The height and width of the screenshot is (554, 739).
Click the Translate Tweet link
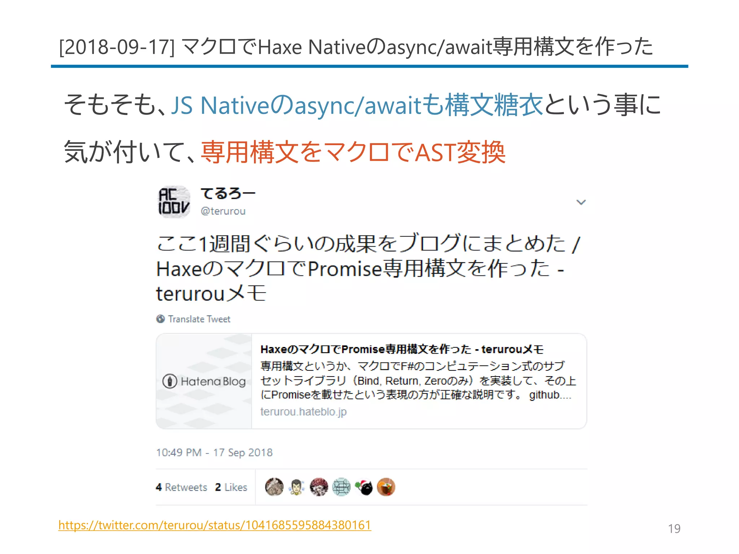point(199,319)
